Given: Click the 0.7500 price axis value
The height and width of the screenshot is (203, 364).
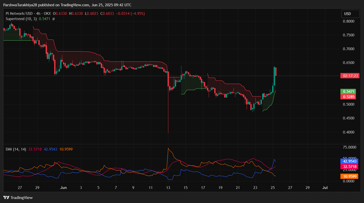Looking at the screenshot, I should pyautogui.click(x=349, y=35).
